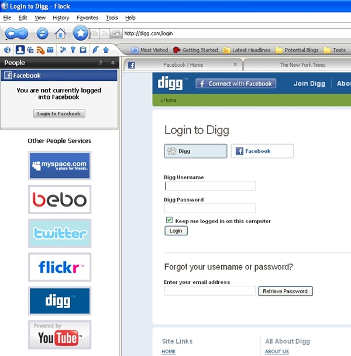Select the Digg login method option
The image size is (351, 356).
pyautogui.click(x=195, y=151)
